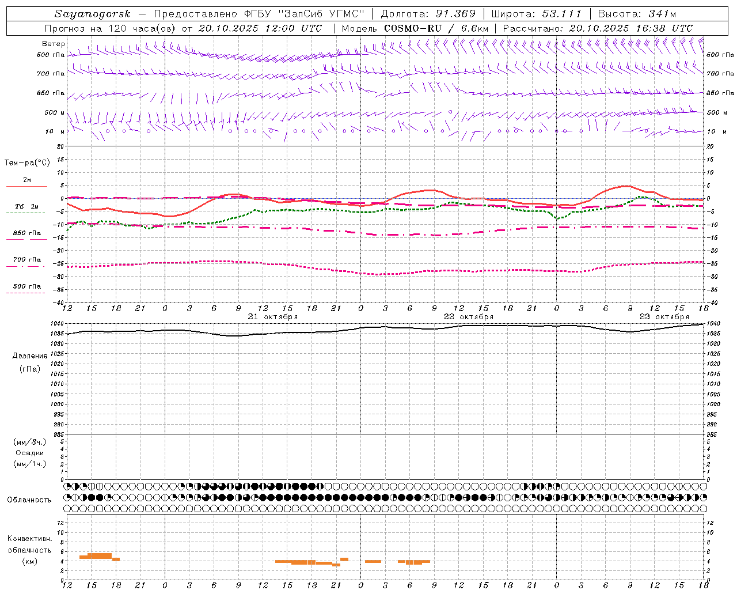Click the 500 м wind level label on left

point(55,112)
